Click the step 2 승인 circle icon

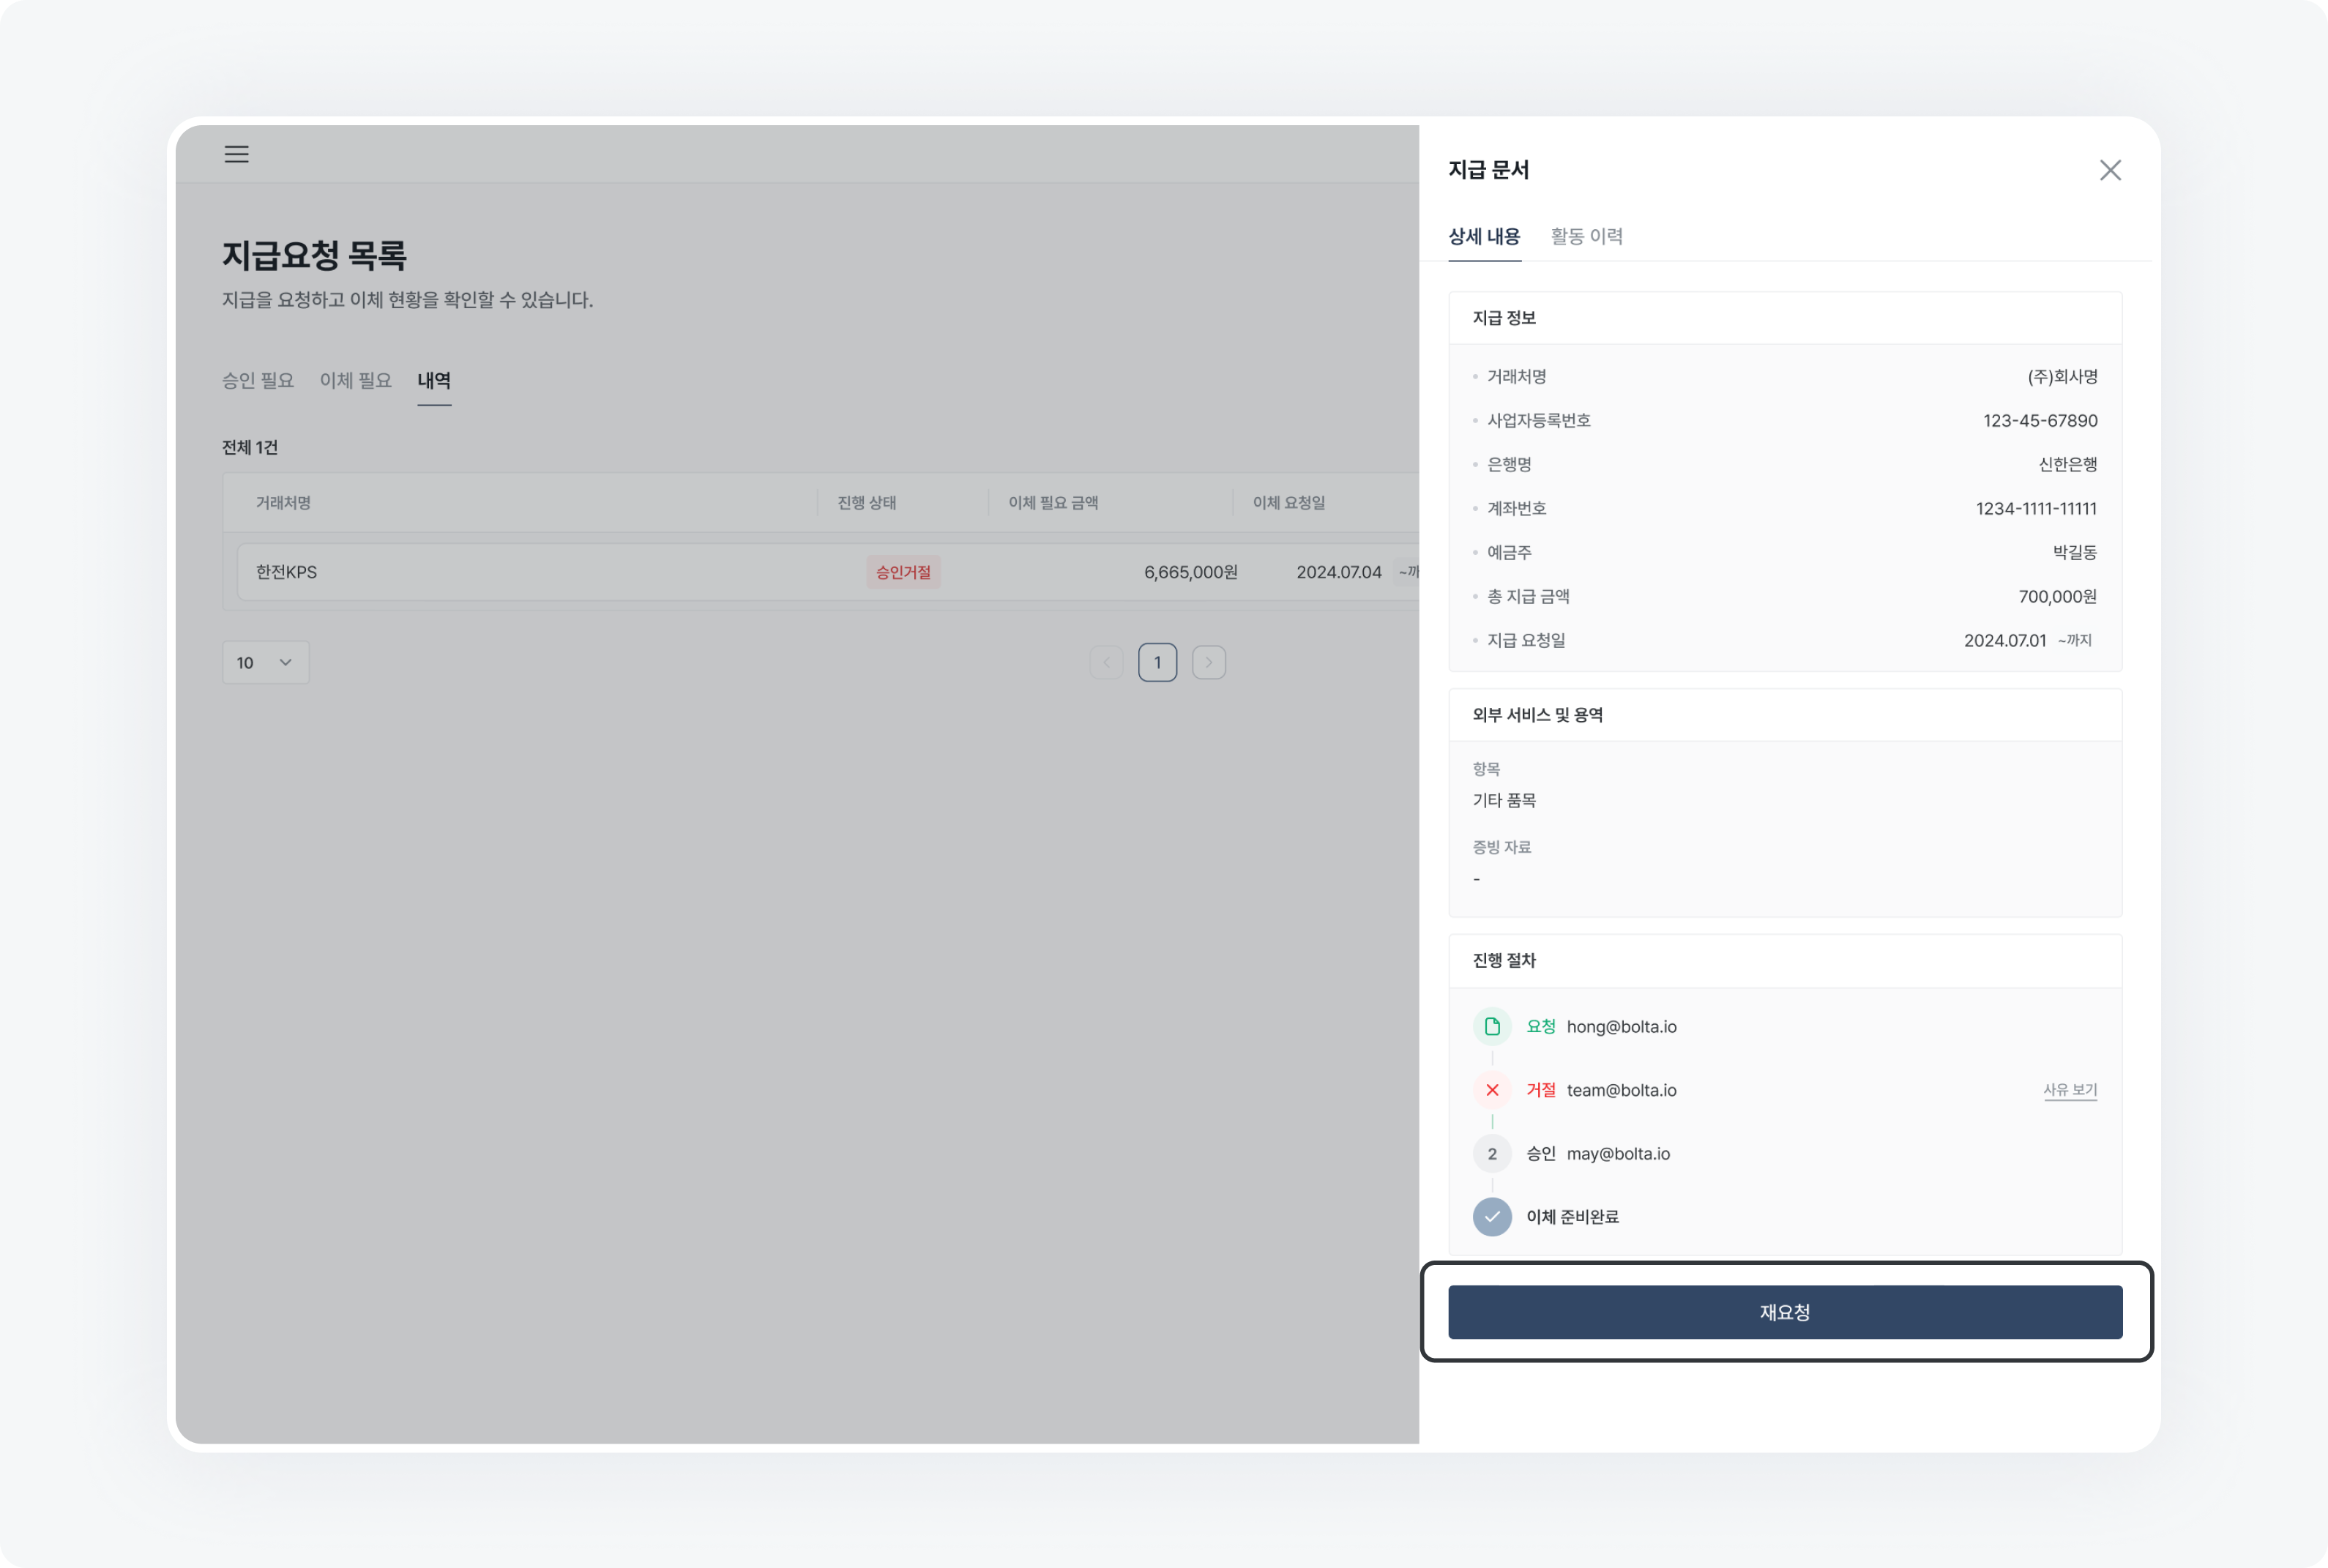[1492, 1153]
